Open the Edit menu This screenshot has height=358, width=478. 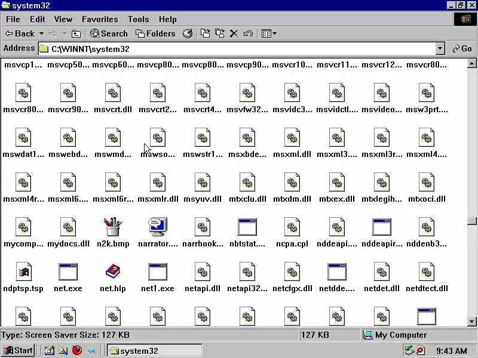(37, 19)
